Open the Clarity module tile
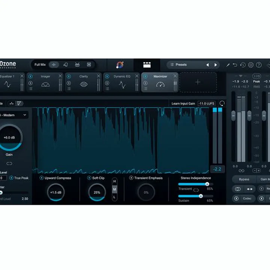 click(x=84, y=82)
